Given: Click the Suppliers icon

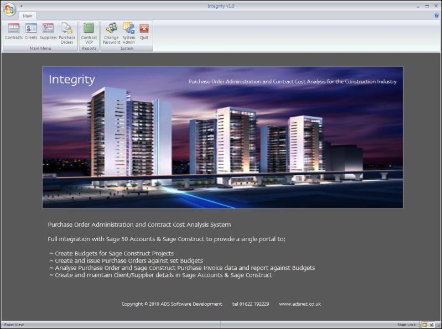Looking at the screenshot, I should (48, 32).
